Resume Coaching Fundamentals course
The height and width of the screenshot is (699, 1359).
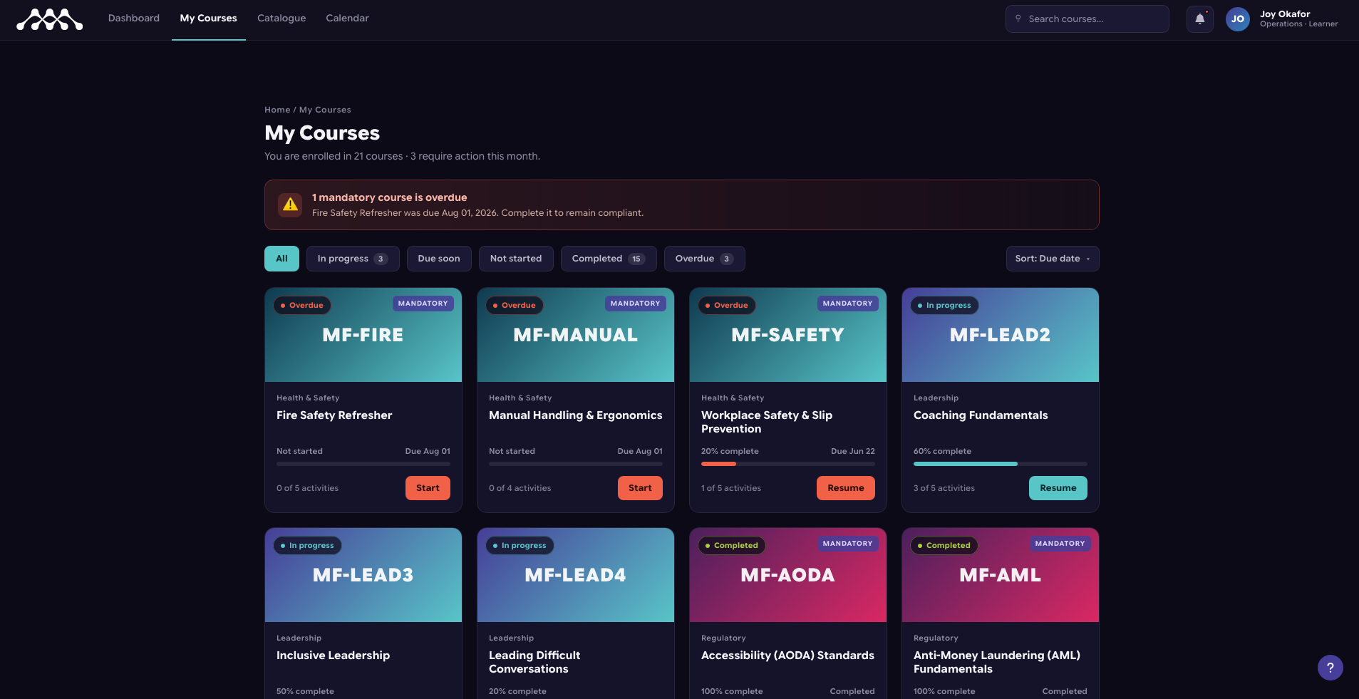pyautogui.click(x=1058, y=488)
